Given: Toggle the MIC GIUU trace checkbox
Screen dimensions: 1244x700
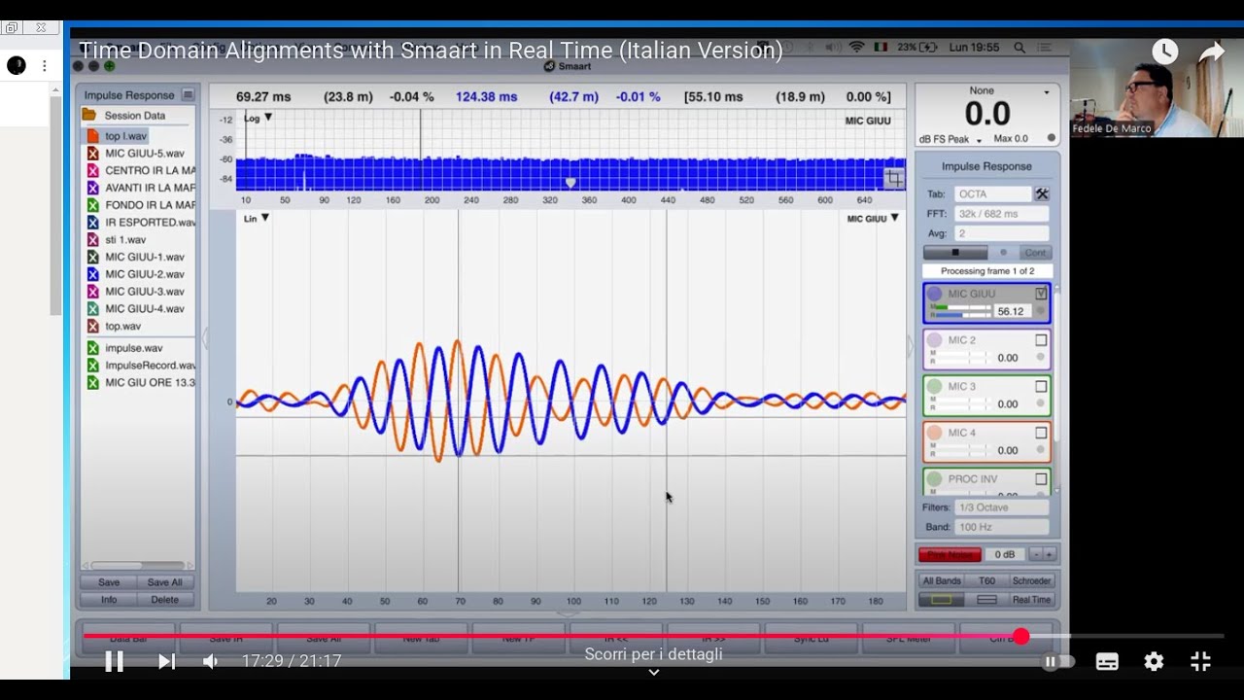Looking at the screenshot, I should pyautogui.click(x=1041, y=294).
